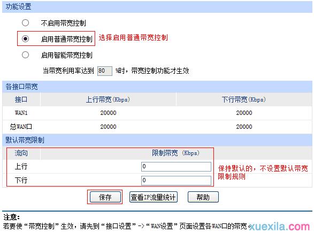The height and width of the screenshot is (233, 314).
Task: Click the 下行 row label in default limit table
Action: pyautogui.click(x=21, y=180)
